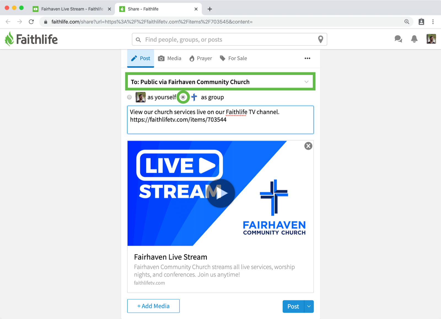
Task: Close the Fairhaven Live Stream tab
Action: (109, 9)
